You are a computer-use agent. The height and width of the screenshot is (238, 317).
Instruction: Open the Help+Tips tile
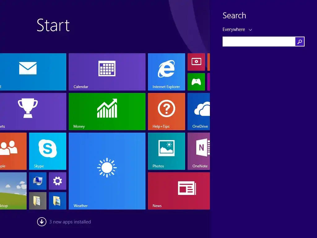(166, 112)
